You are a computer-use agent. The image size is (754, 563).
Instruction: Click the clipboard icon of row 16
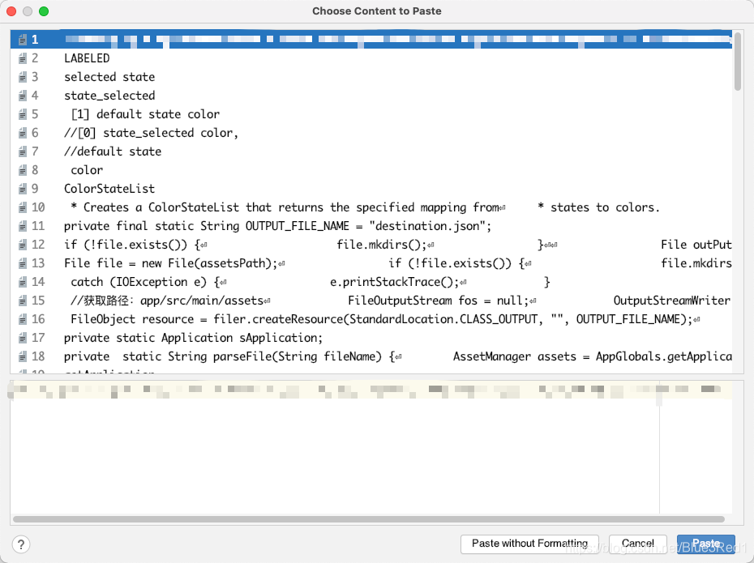(23, 319)
